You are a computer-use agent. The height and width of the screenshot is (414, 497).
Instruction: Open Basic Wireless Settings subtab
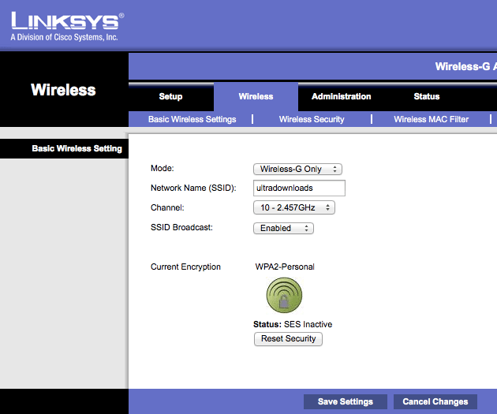(x=192, y=119)
